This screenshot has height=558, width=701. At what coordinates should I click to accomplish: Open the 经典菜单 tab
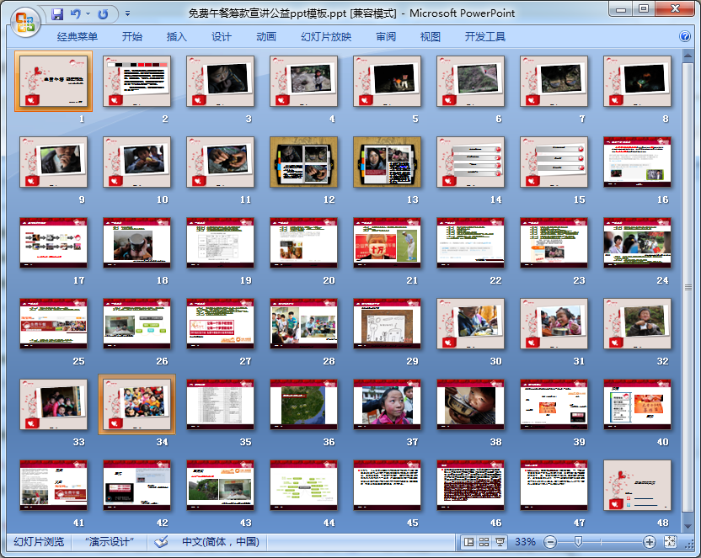pos(78,36)
